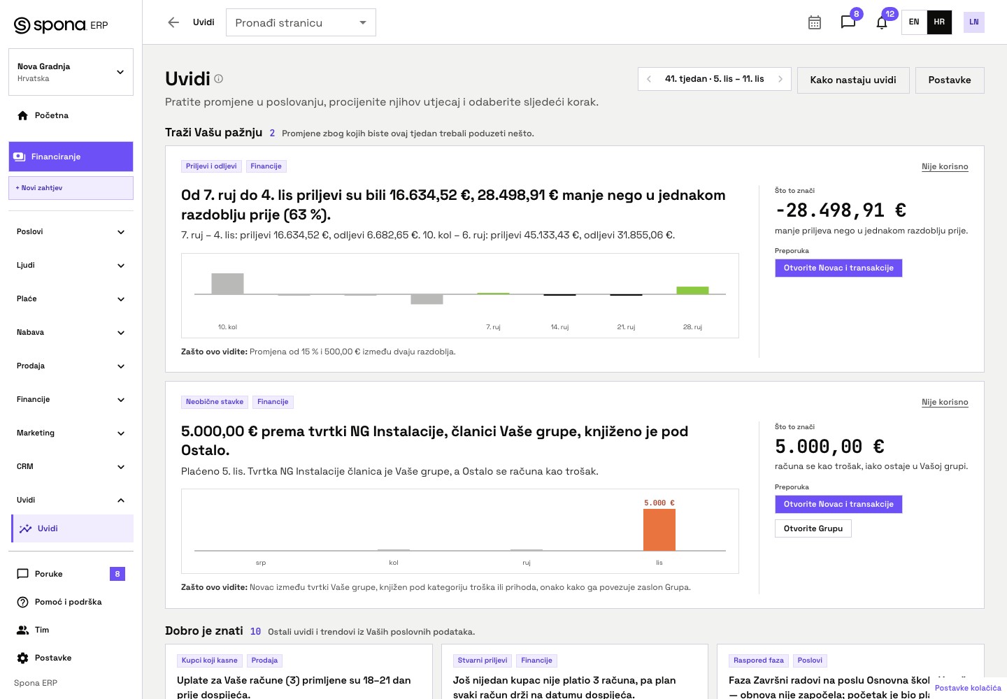This screenshot has height=699, width=1007.
Task: Expand the Marketing sidebar section
Action: pos(71,433)
